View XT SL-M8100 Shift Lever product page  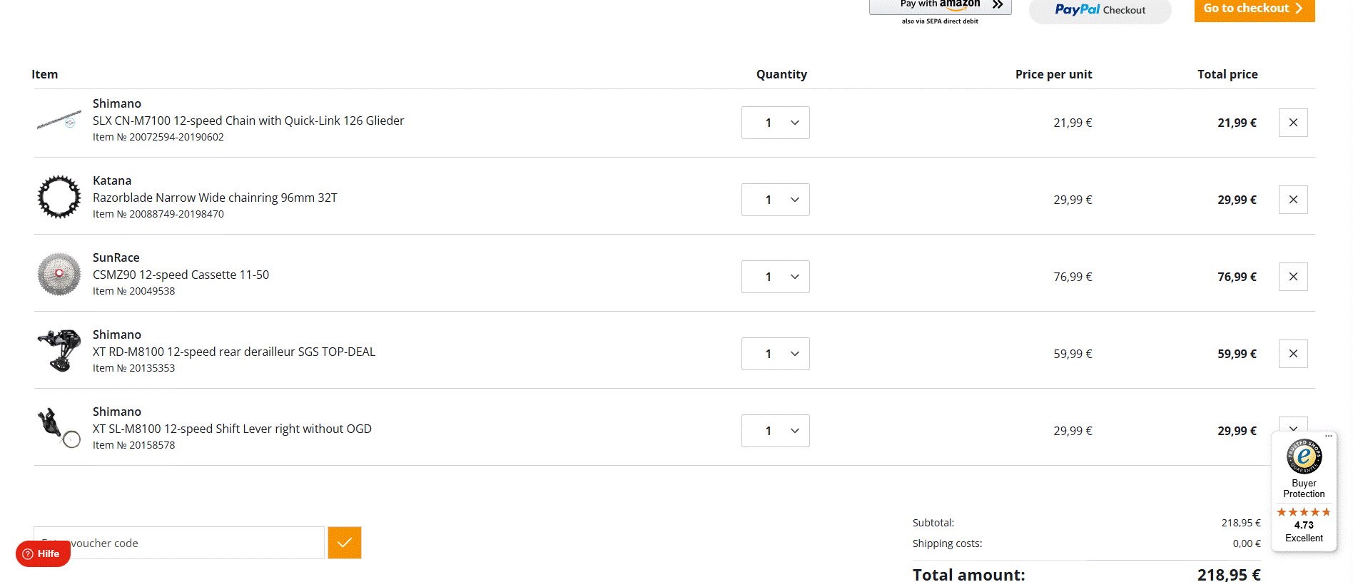point(232,429)
